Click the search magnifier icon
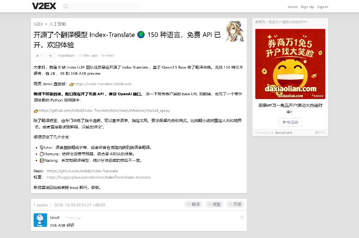This screenshot has width=359, height=238. [x=66, y=7]
